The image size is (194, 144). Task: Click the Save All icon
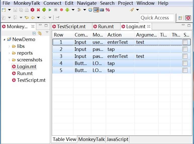(x=21, y=10)
